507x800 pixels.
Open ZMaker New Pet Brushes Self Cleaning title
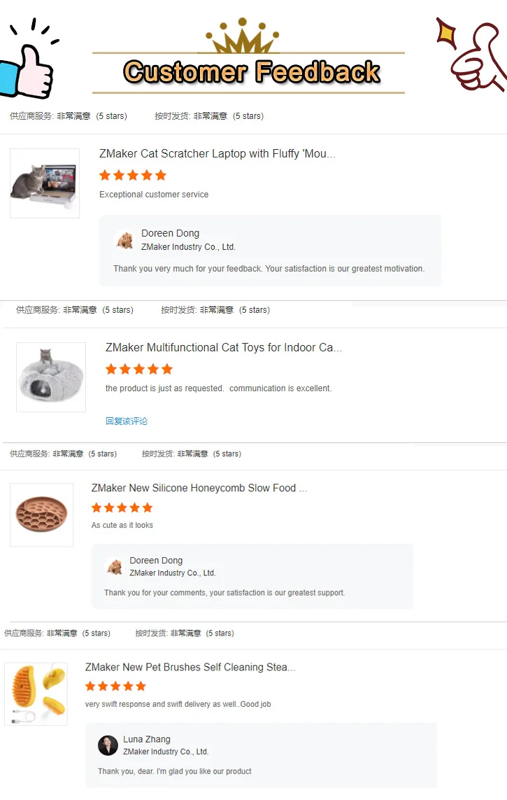tap(190, 668)
